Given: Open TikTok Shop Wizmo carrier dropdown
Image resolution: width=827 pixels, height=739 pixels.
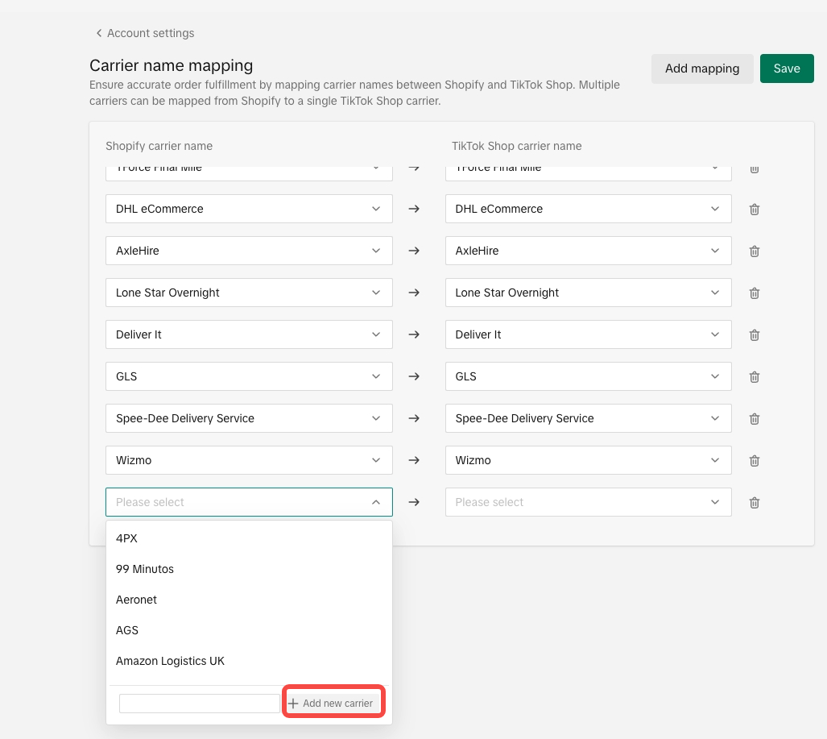Looking at the screenshot, I should point(588,460).
